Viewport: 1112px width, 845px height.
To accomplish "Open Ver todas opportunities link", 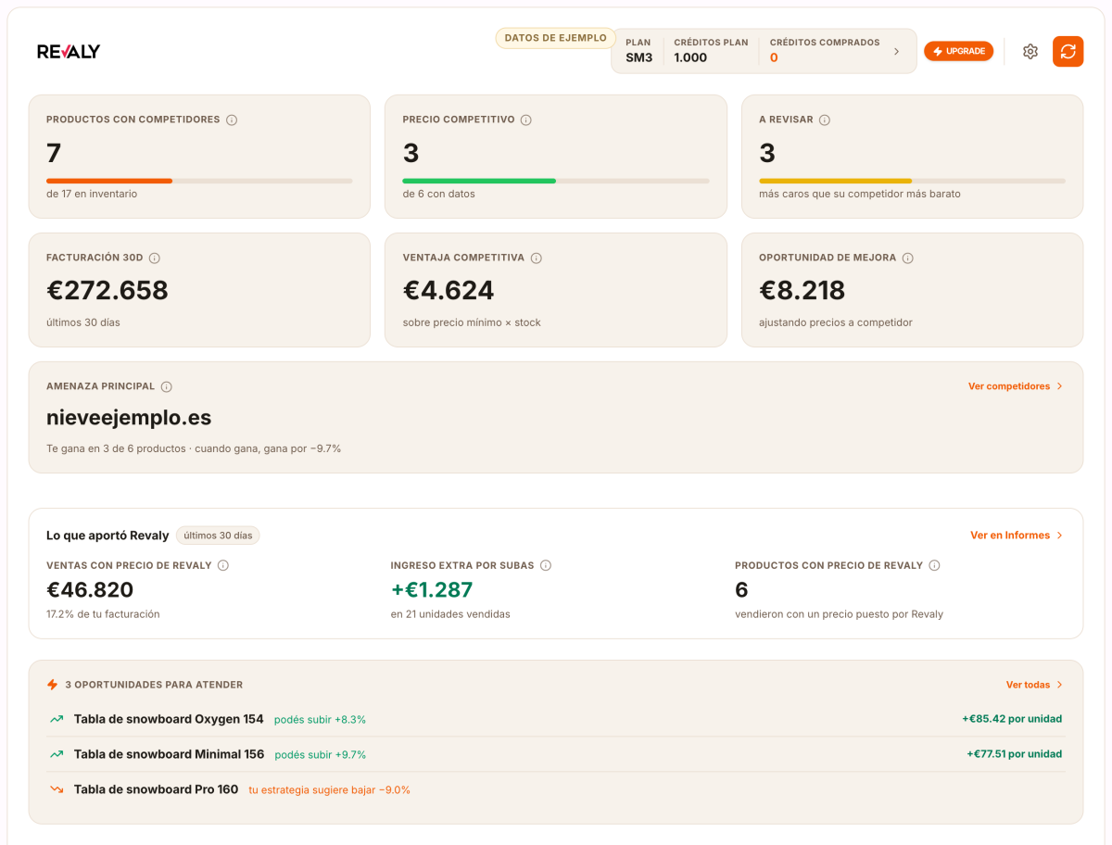I will point(1034,685).
